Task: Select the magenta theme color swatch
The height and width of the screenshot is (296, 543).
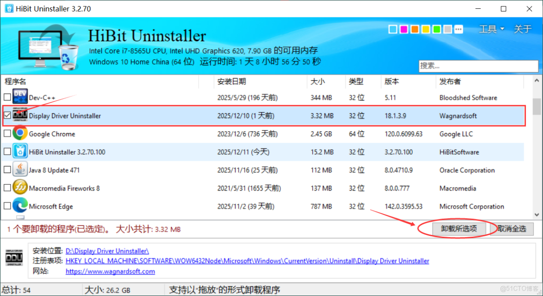Action: (404, 29)
